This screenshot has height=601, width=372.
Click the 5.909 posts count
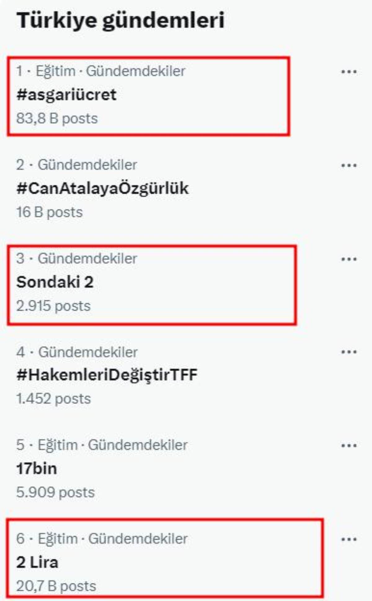(x=55, y=493)
